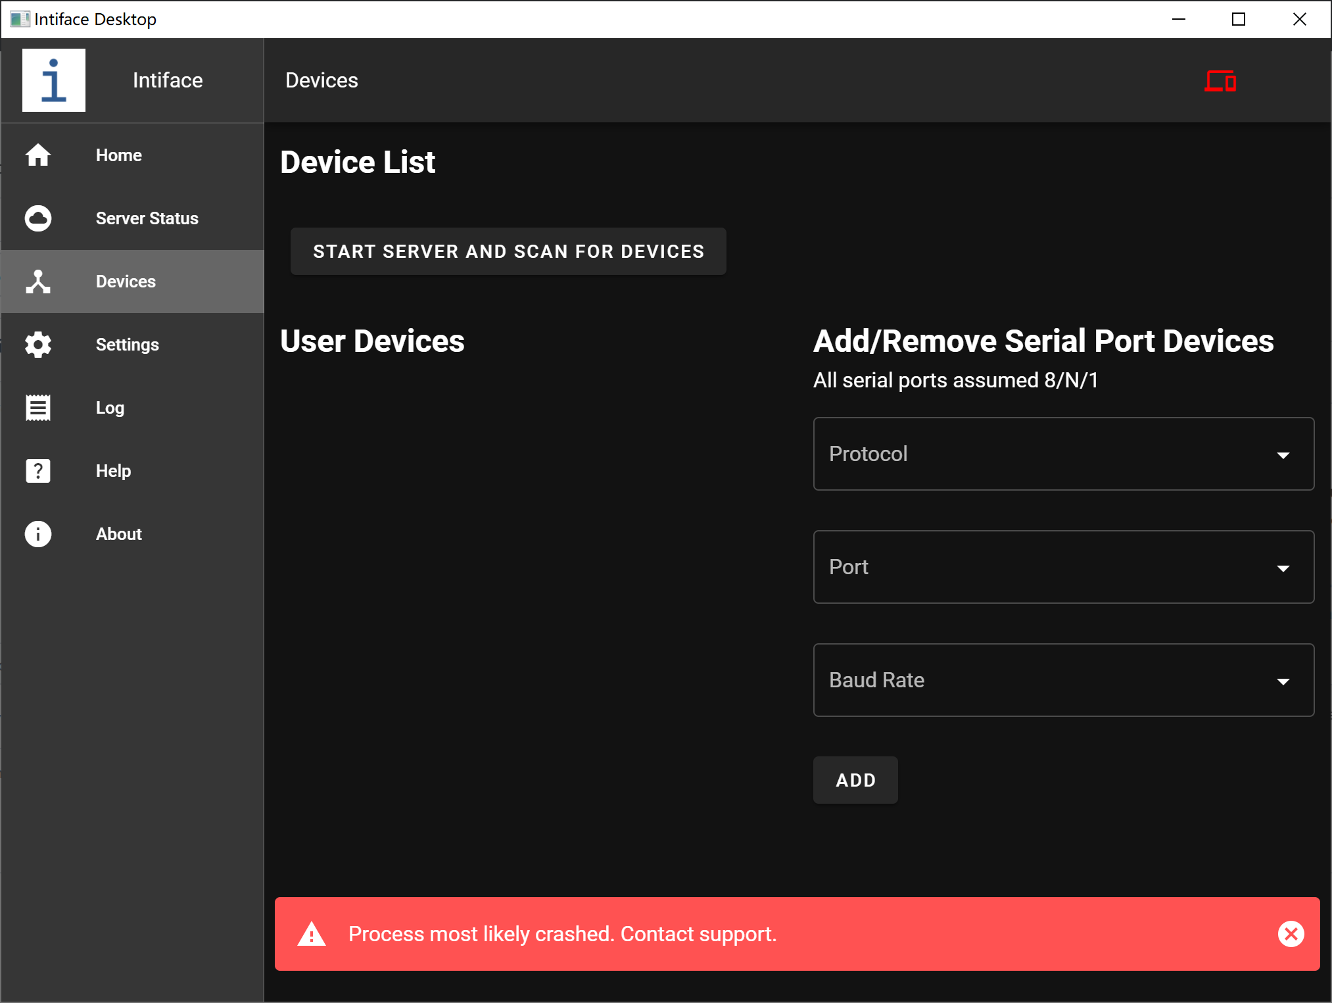This screenshot has width=1332, height=1003.
Task: Click the red server connection status icon
Action: [1220, 81]
